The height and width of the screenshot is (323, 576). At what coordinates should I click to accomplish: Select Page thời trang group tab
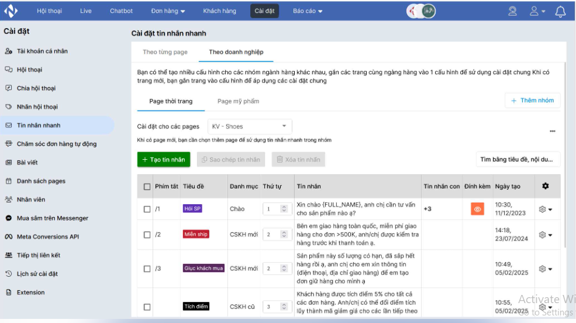[171, 101]
